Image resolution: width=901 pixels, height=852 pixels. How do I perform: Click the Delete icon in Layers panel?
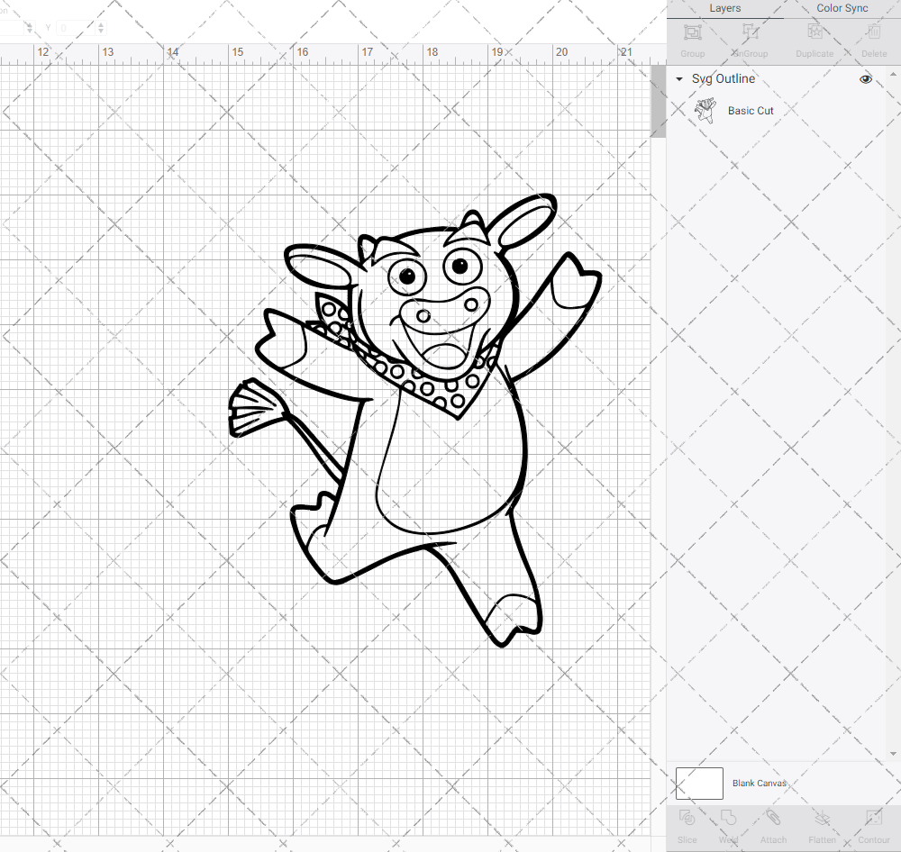coord(872,36)
